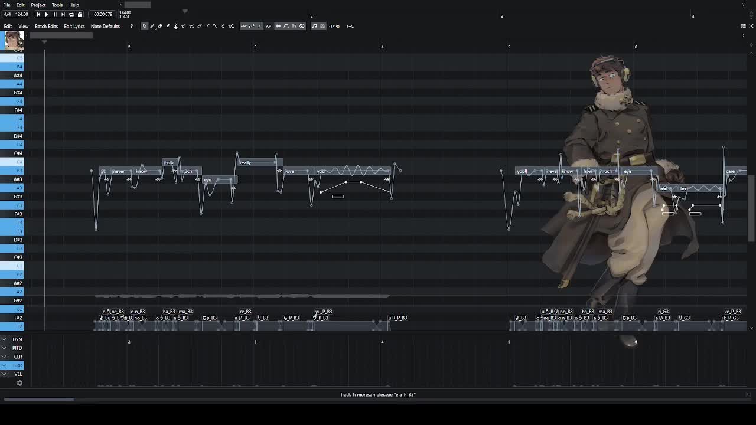Select the hand tool in toolbar
Screen dimensions: 756x425
(175, 26)
